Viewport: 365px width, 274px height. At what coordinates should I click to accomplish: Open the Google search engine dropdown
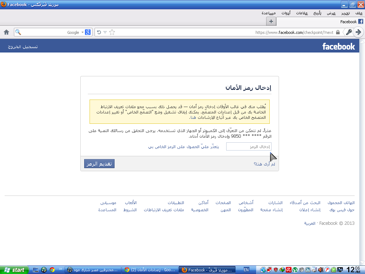coord(86,32)
